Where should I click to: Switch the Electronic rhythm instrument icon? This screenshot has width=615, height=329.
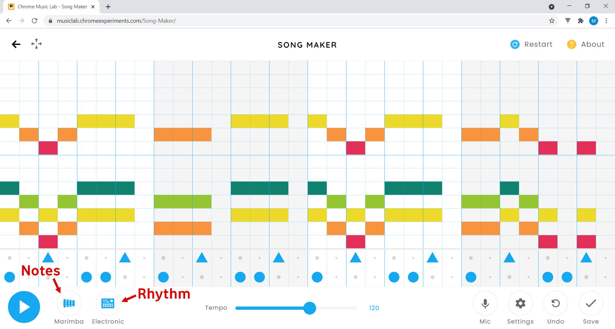point(108,303)
